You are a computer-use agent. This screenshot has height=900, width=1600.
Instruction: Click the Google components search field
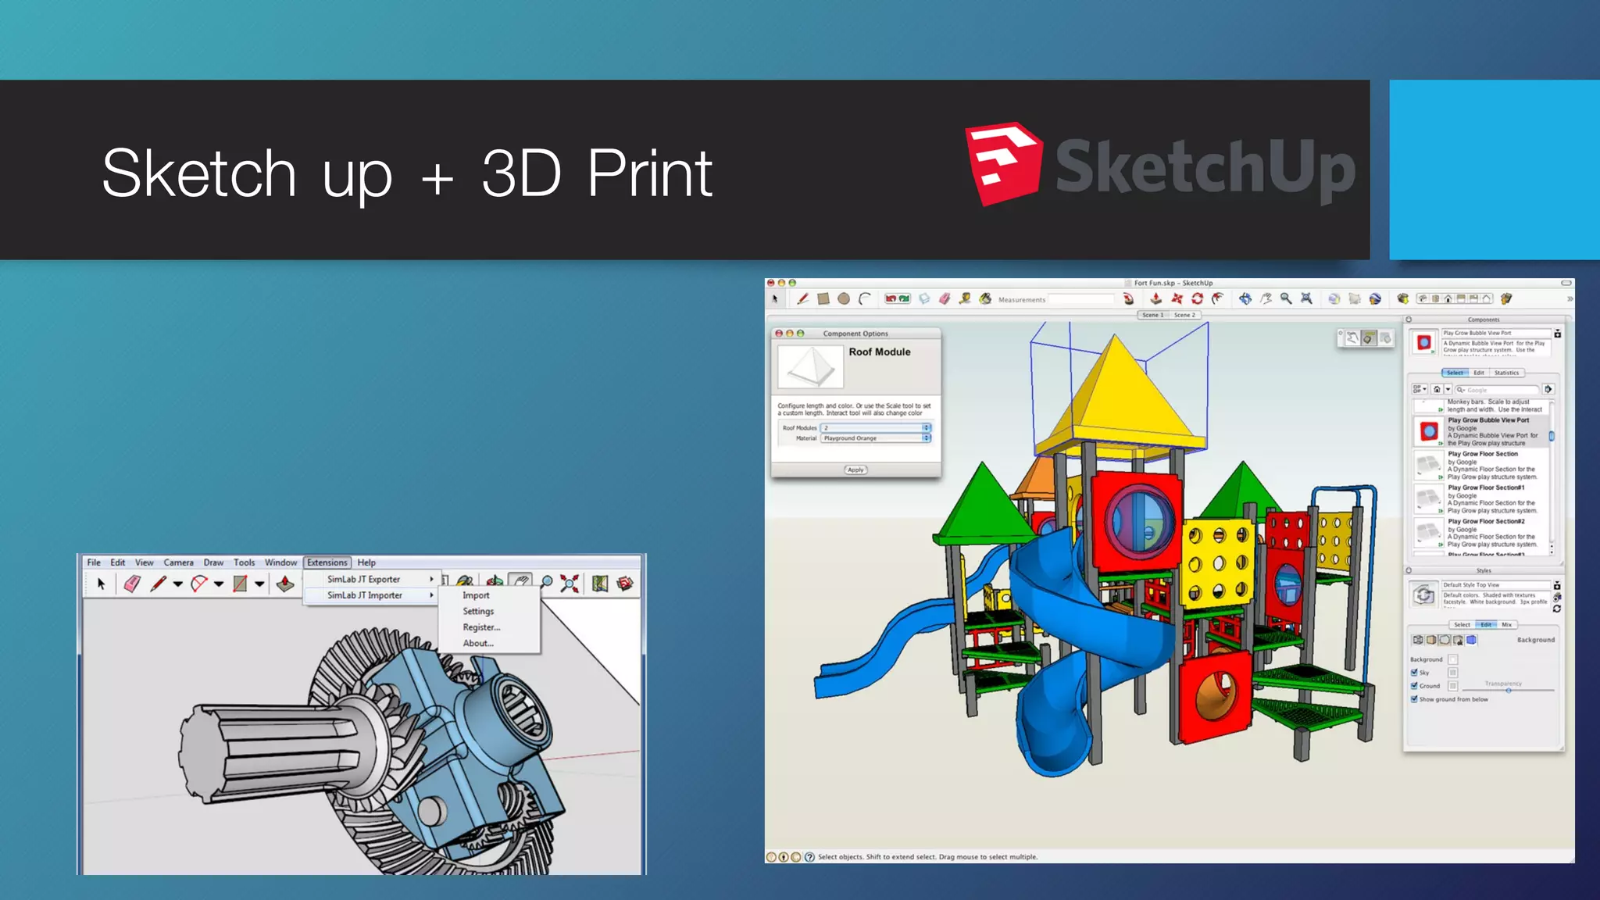coord(1497,389)
